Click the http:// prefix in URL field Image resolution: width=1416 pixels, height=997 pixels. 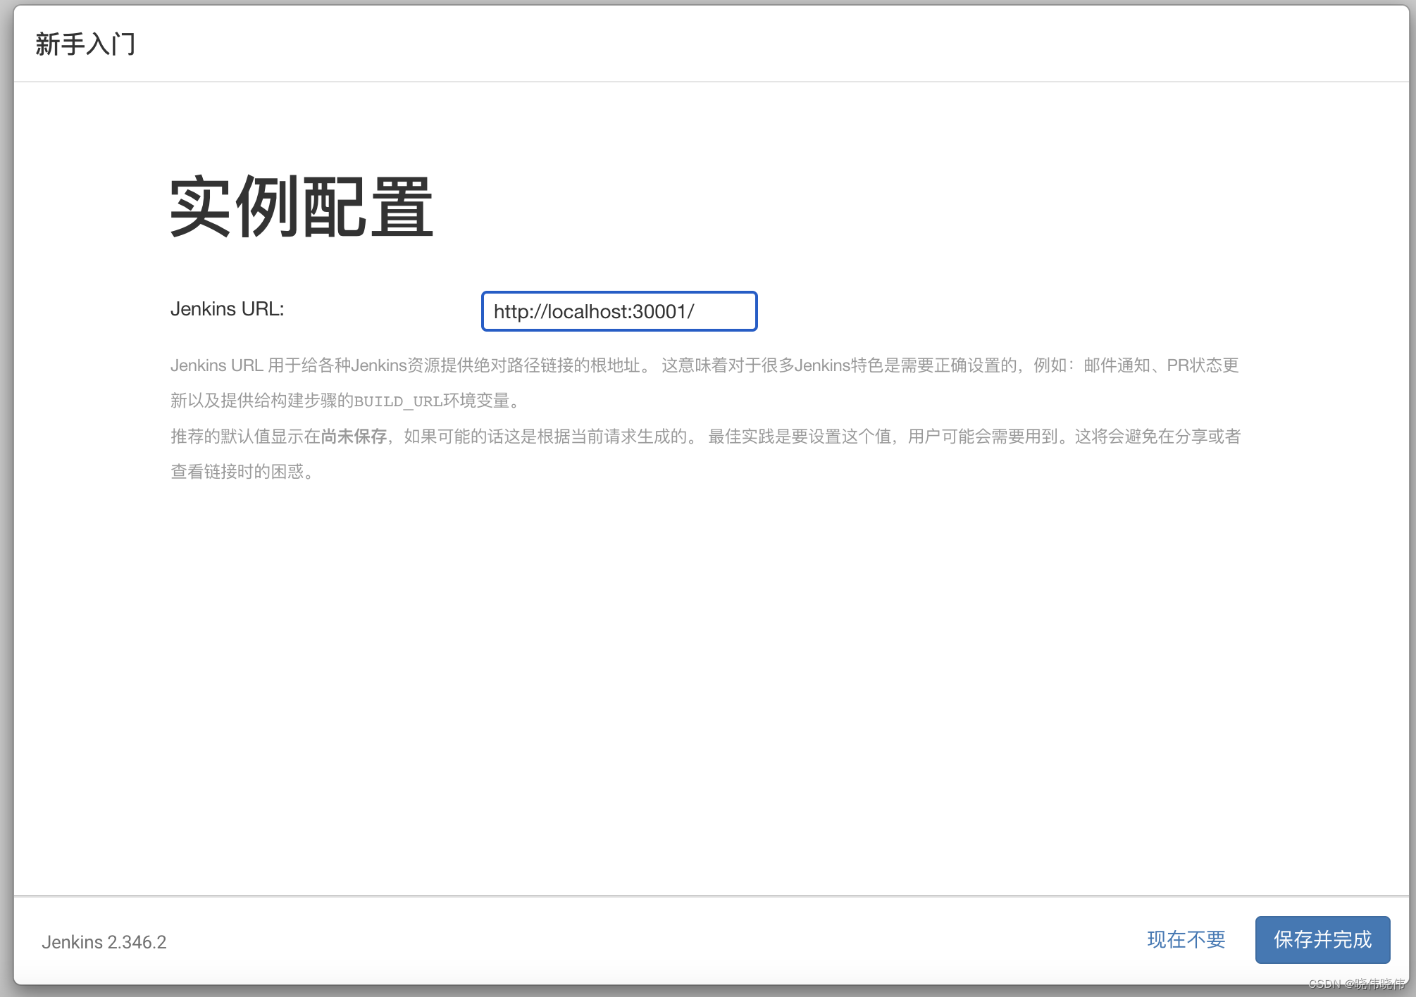click(520, 312)
